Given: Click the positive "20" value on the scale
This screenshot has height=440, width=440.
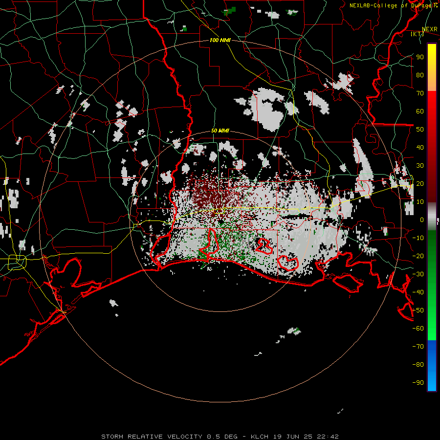Looking at the screenshot, I should click(x=420, y=183).
